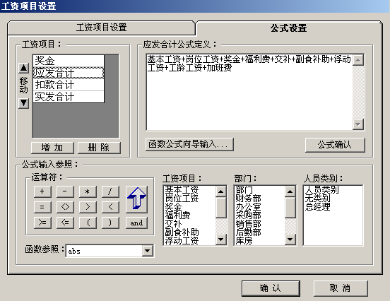Click the less-or-equal (<=) operator button

coord(65,223)
